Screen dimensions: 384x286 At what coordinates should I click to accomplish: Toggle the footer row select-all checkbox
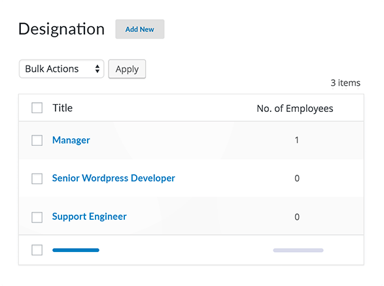pos(37,250)
